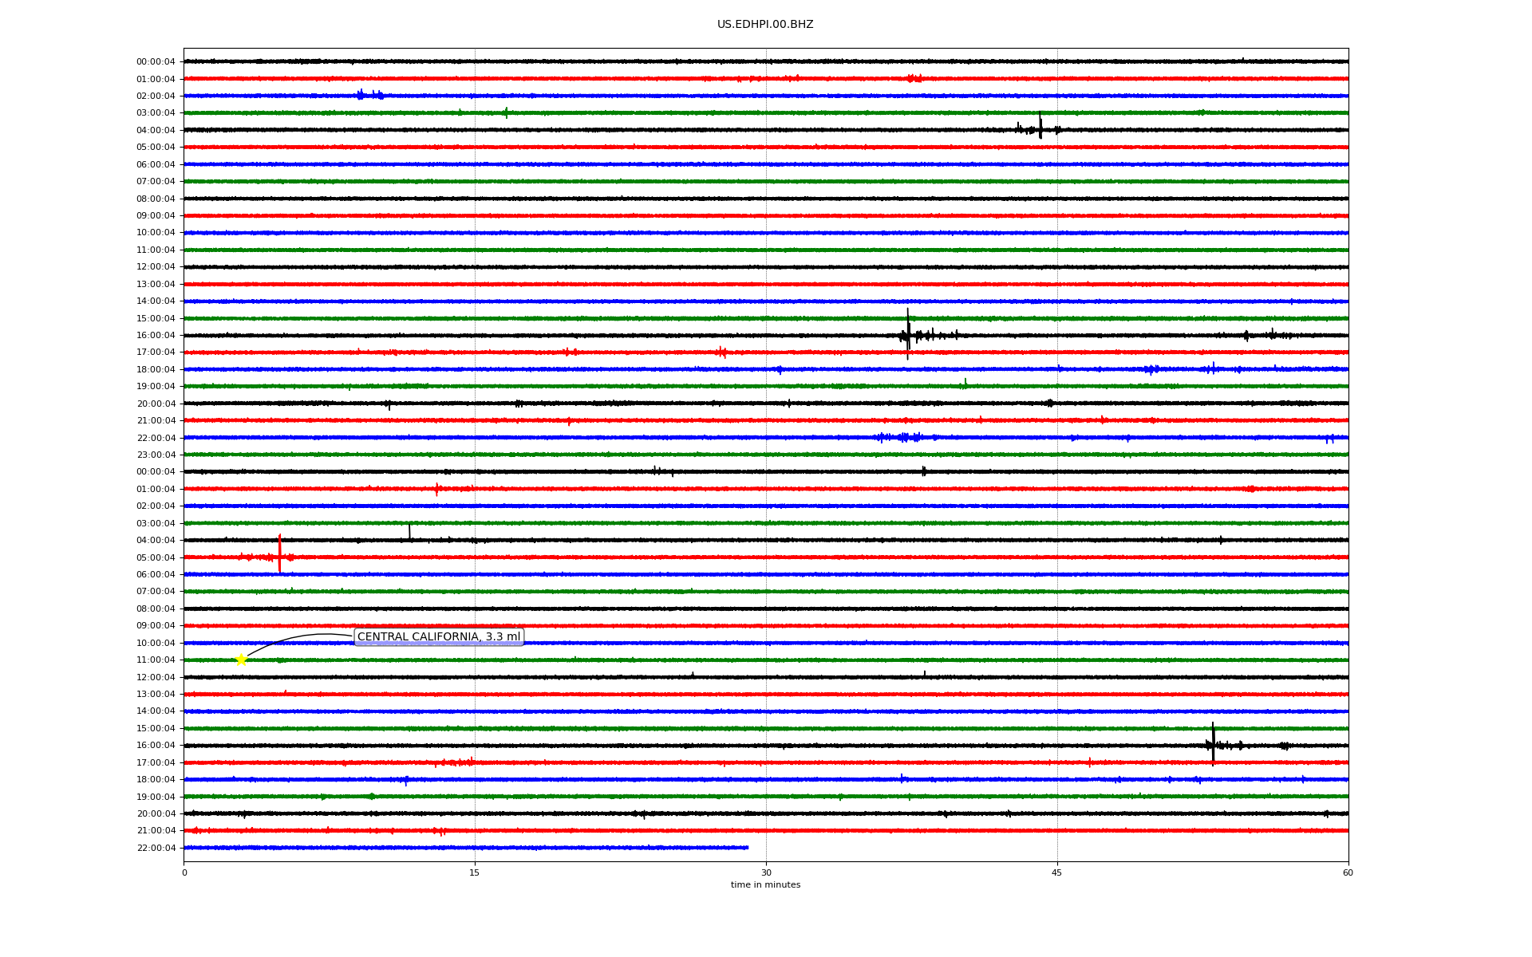
Task: Click the tall black spike near minute 37
Action: point(907,332)
